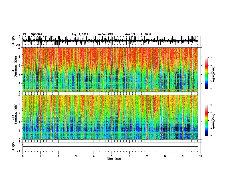The image size is (226, 175).
Task: Click the time axis tick label '0'
Action: (23, 156)
